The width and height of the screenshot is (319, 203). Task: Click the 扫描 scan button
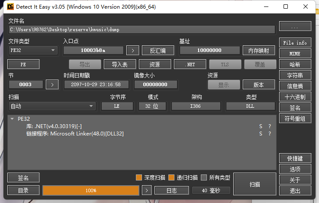(255, 184)
